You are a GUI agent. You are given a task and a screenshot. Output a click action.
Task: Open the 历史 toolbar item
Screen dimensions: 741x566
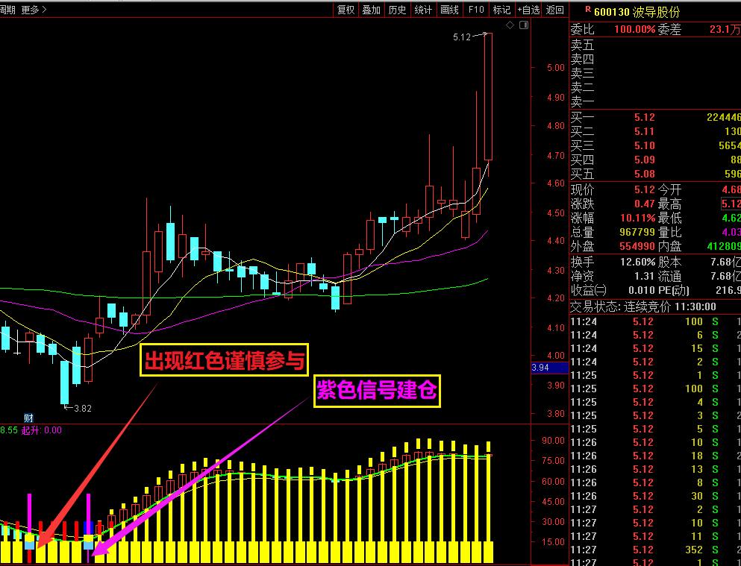point(398,10)
